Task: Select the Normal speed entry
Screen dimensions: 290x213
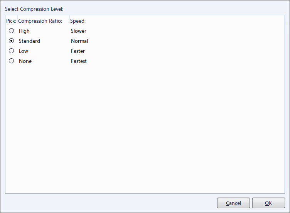Action: 79,41
